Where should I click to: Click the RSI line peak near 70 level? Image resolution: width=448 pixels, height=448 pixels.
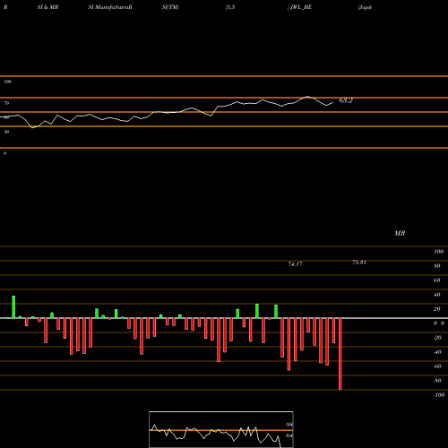pyautogui.click(x=308, y=97)
